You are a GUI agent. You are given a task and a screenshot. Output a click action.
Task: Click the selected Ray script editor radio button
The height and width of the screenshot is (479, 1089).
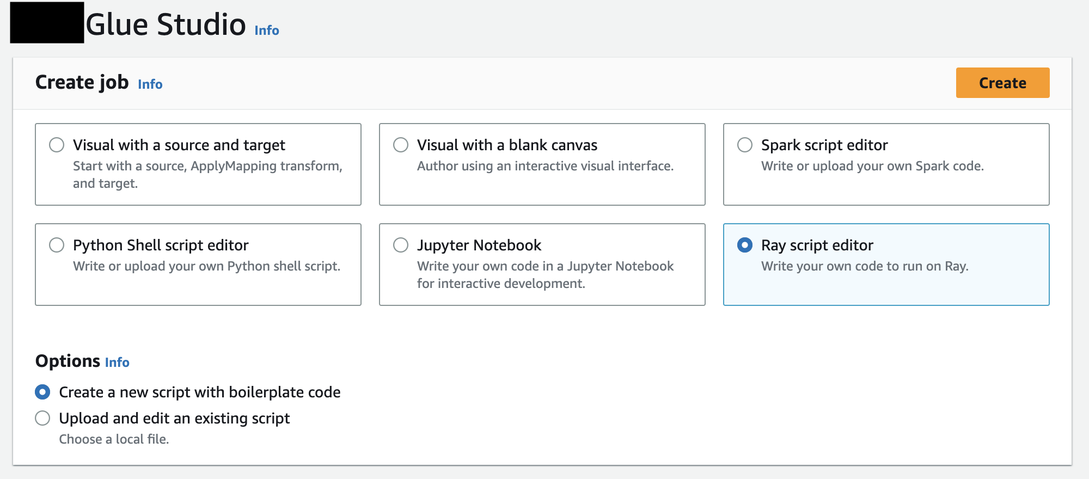pyautogui.click(x=745, y=245)
